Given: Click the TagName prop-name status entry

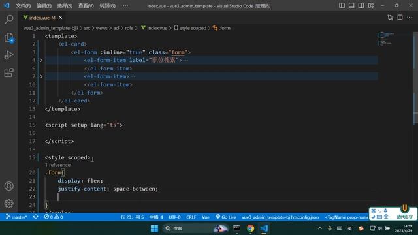Looking at the screenshot, I should tap(347, 217).
